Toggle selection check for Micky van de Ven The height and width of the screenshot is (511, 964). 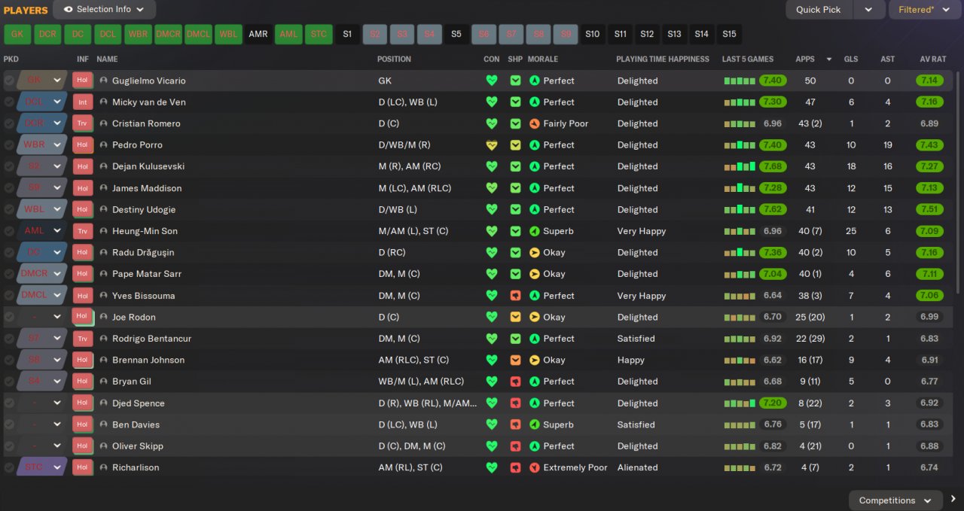pos(9,102)
